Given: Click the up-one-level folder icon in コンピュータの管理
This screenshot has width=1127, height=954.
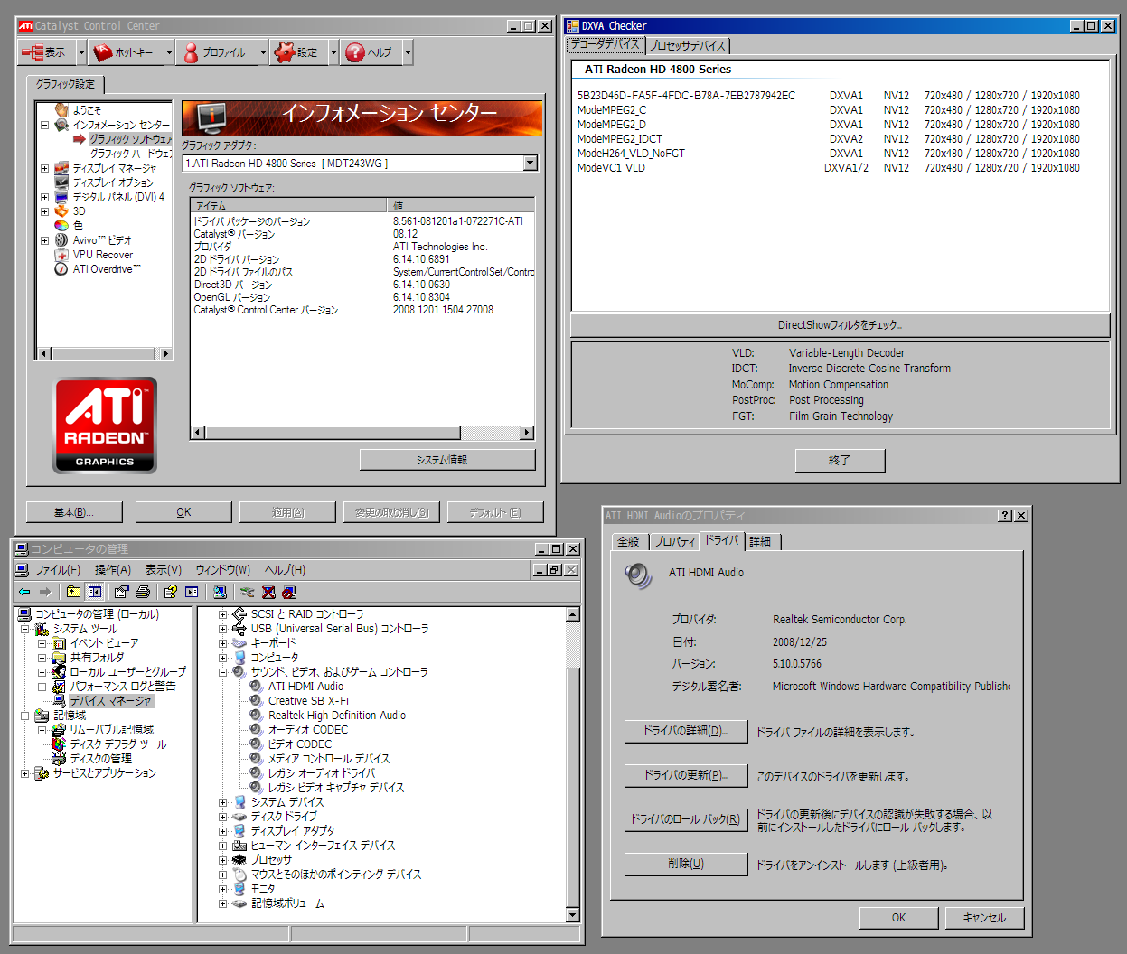Looking at the screenshot, I should (x=73, y=592).
